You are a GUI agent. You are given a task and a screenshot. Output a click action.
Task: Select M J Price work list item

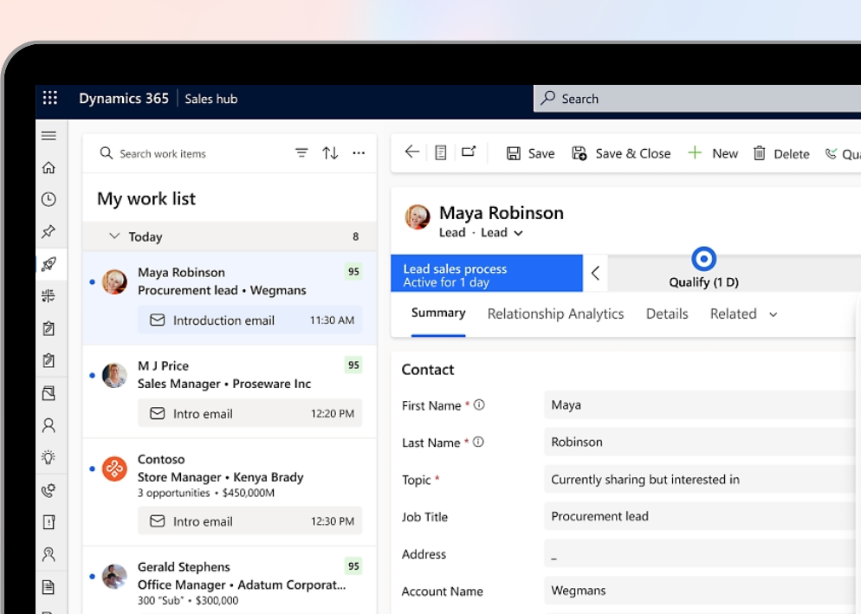pyautogui.click(x=230, y=391)
